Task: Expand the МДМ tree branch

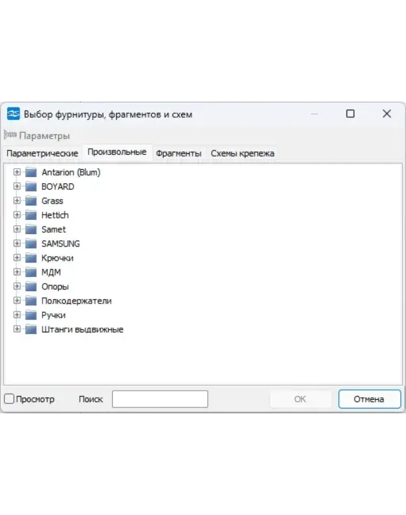Action: click(x=17, y=272)
